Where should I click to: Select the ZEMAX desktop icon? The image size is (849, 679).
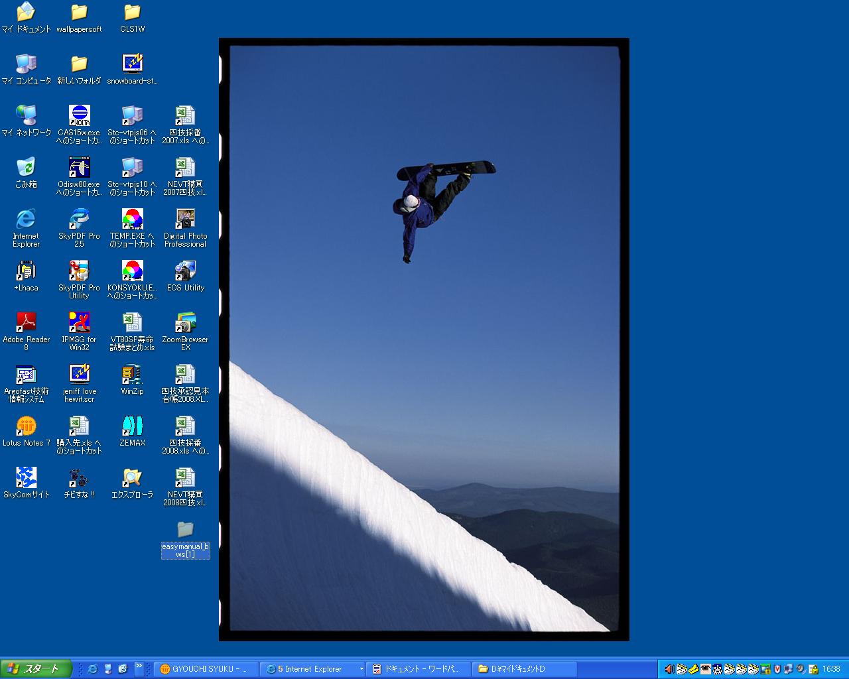pos(132,432)
